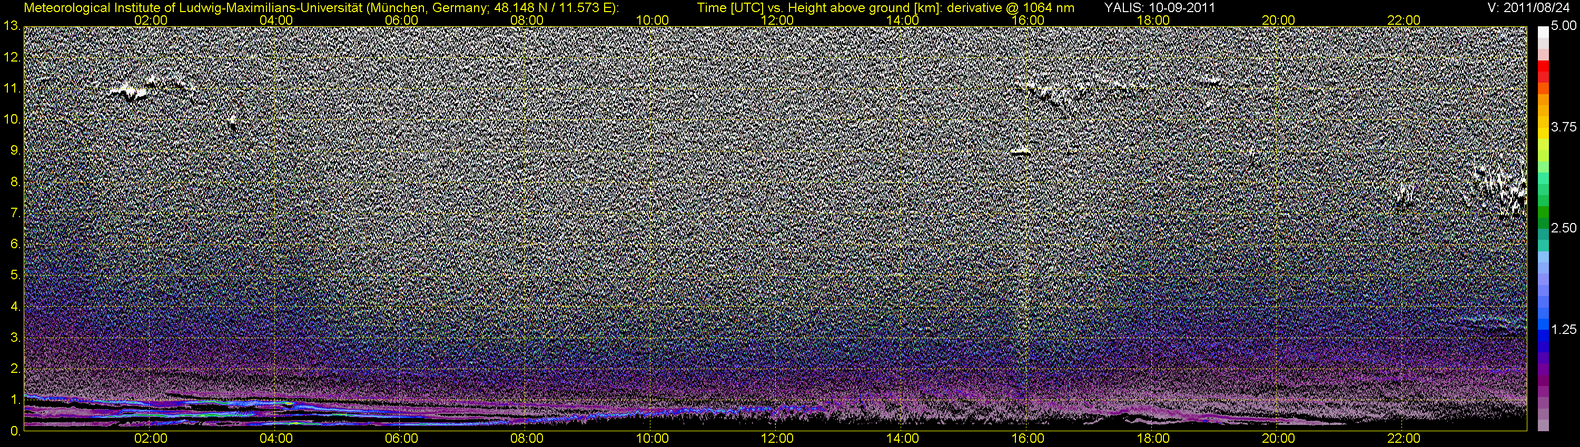
Task: Click 18:00 on the lower time axis
Action: coord(1153,439)
